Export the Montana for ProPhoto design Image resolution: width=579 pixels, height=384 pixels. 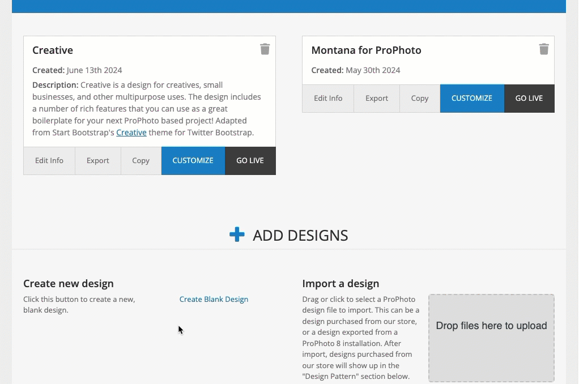[377, 98]
